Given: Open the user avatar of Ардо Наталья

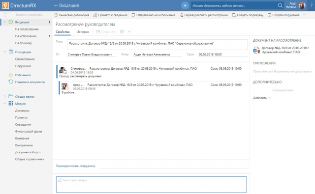Looking at the screenshot, I should (x=302, y=5).
